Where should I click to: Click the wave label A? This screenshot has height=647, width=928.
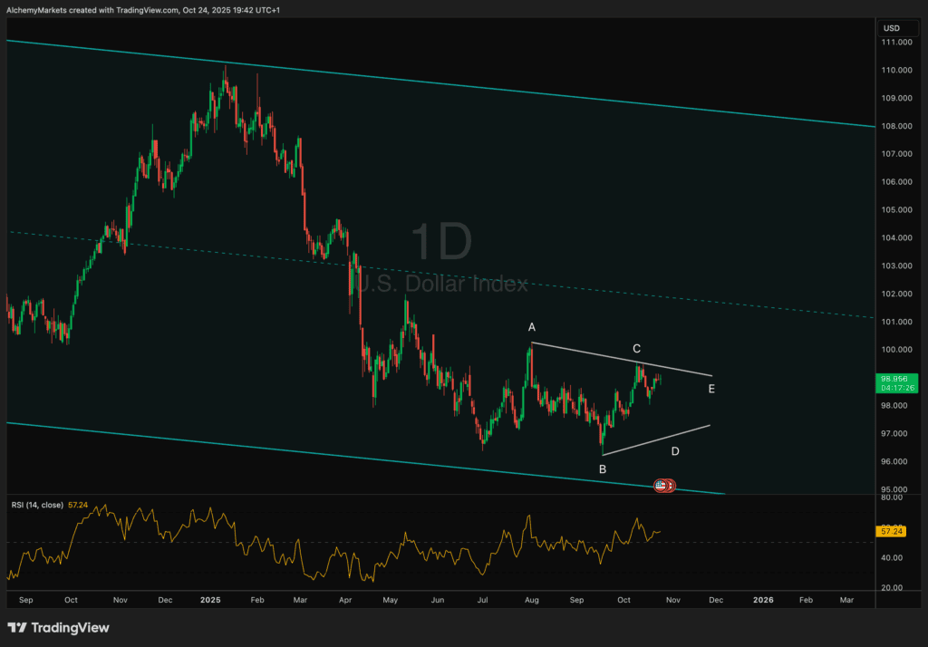(532, 326)
